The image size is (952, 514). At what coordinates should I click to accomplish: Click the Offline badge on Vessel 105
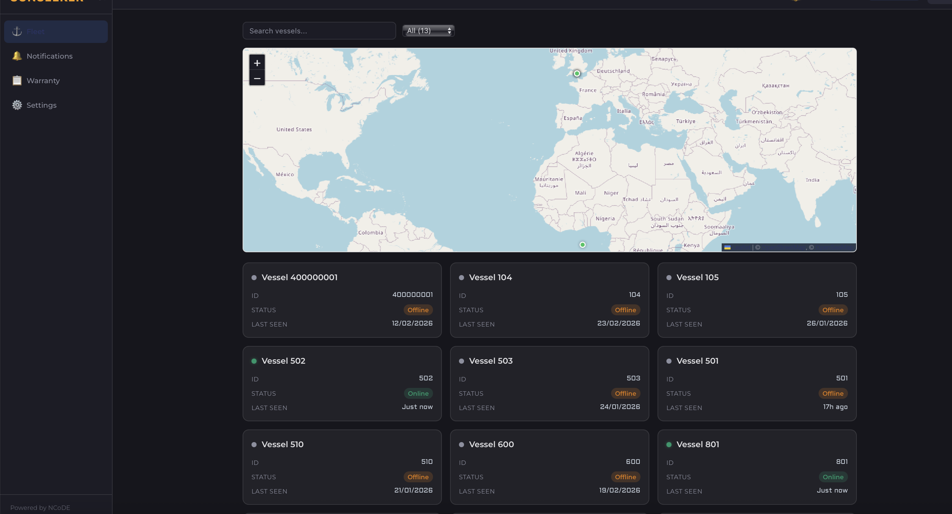[833, 310]
